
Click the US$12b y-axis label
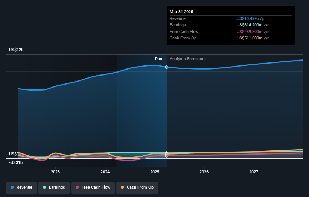pyautogui.click(x=16, y=50)
